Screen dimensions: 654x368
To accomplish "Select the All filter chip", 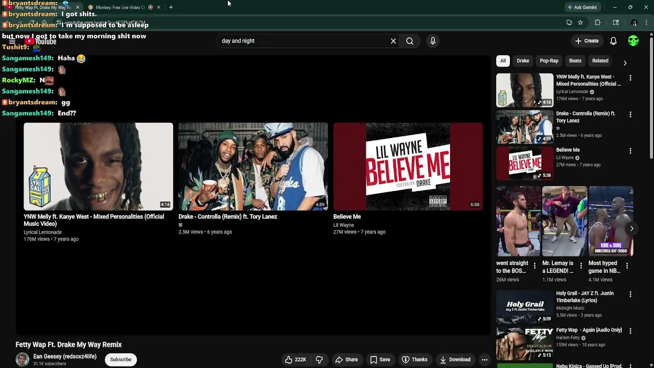I will point(503,61).
